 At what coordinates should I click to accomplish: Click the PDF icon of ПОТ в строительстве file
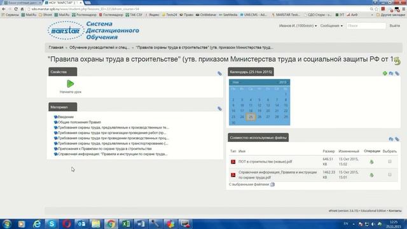click(233, 162)
